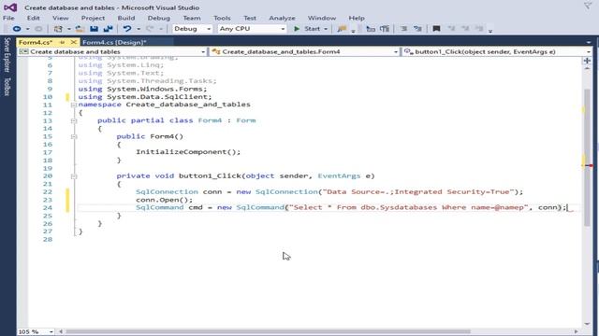
Task: Click the split editor icon above scrollbar
Action: pyautogui.click(x=587, y=61)
